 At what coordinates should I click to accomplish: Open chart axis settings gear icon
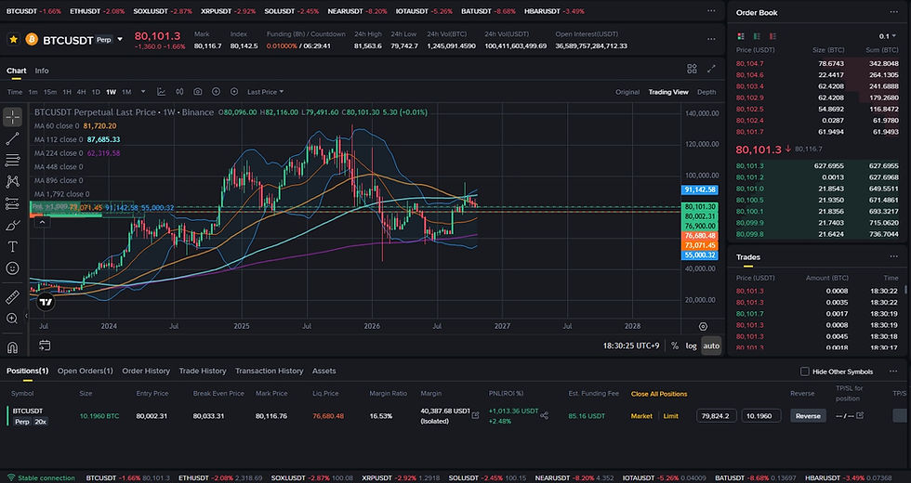[x=703, y=326]
